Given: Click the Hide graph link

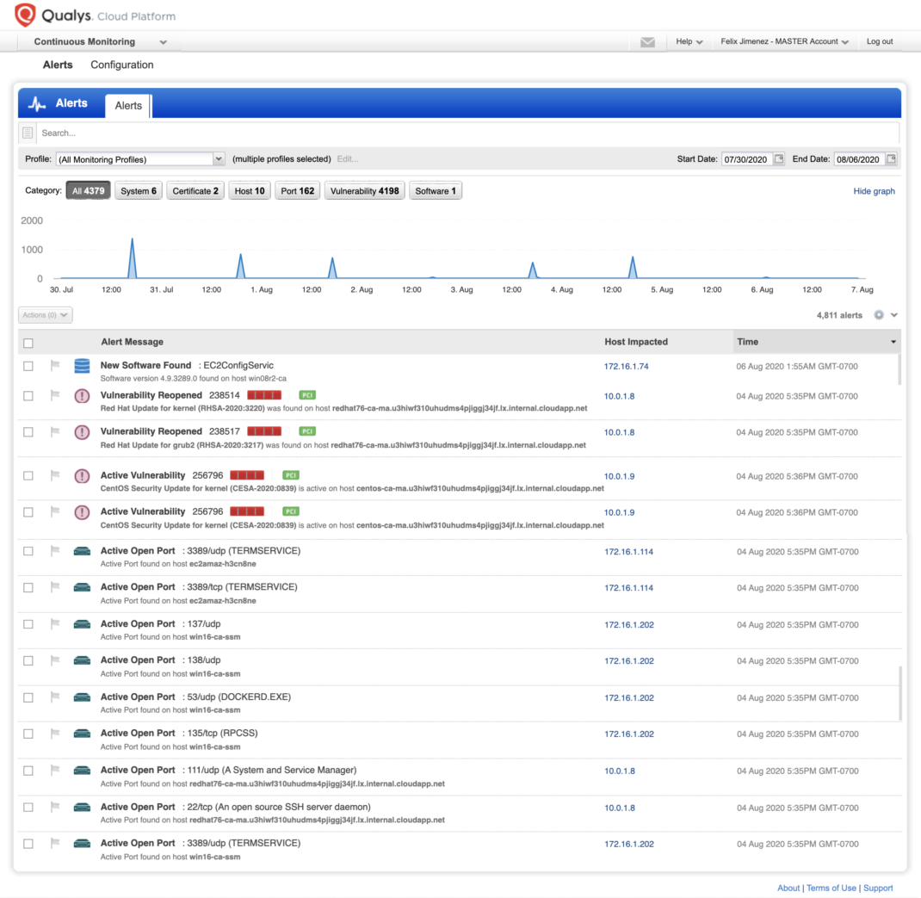Looking at the screenshot, I should [874, 191].
